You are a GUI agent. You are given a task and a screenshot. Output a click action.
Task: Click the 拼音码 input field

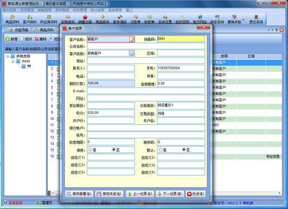click(x=181, y=39)
